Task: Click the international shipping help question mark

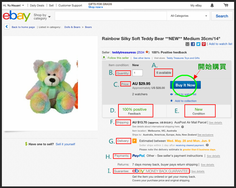Action: pyautogui.click(x=182, y=127)
